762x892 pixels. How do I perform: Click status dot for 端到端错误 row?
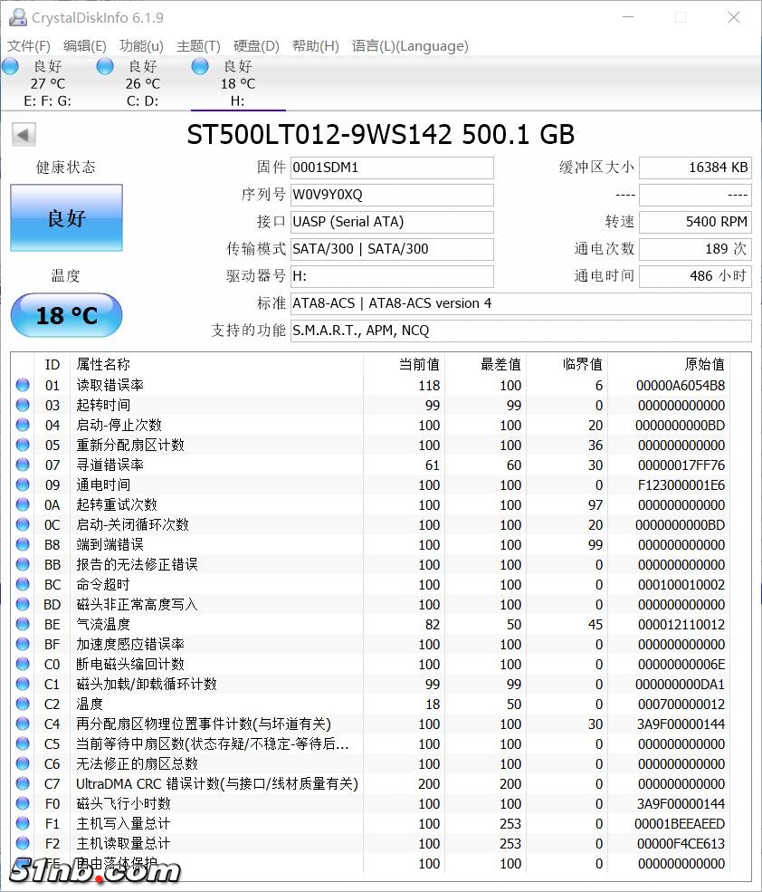tap(23, 544)
